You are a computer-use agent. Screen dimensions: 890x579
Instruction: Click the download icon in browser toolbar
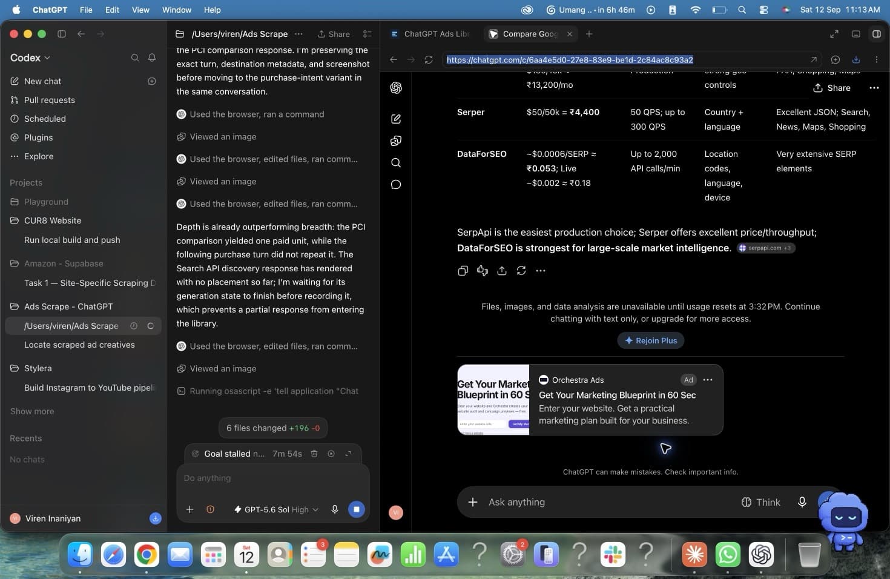click(856, 59)
